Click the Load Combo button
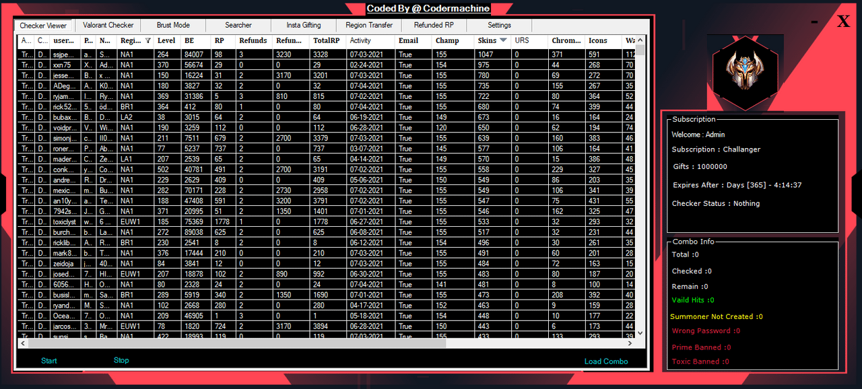This screenshot has height=389, width=862. coord(606,361)
